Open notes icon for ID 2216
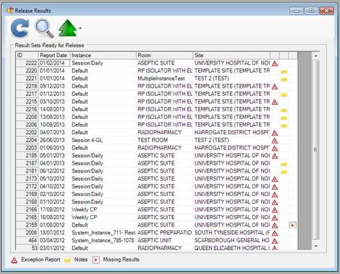Screen dimensions: 340x274 [284, 110]
